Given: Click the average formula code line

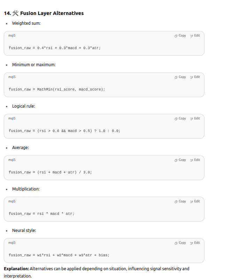Looking at the screenshot, I should pos(50,172).
